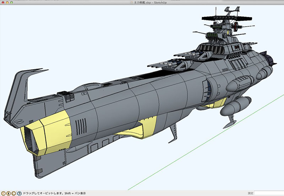Click the copyright claim status icon
This screenshot has width=284, height=196.
point(13,193)
